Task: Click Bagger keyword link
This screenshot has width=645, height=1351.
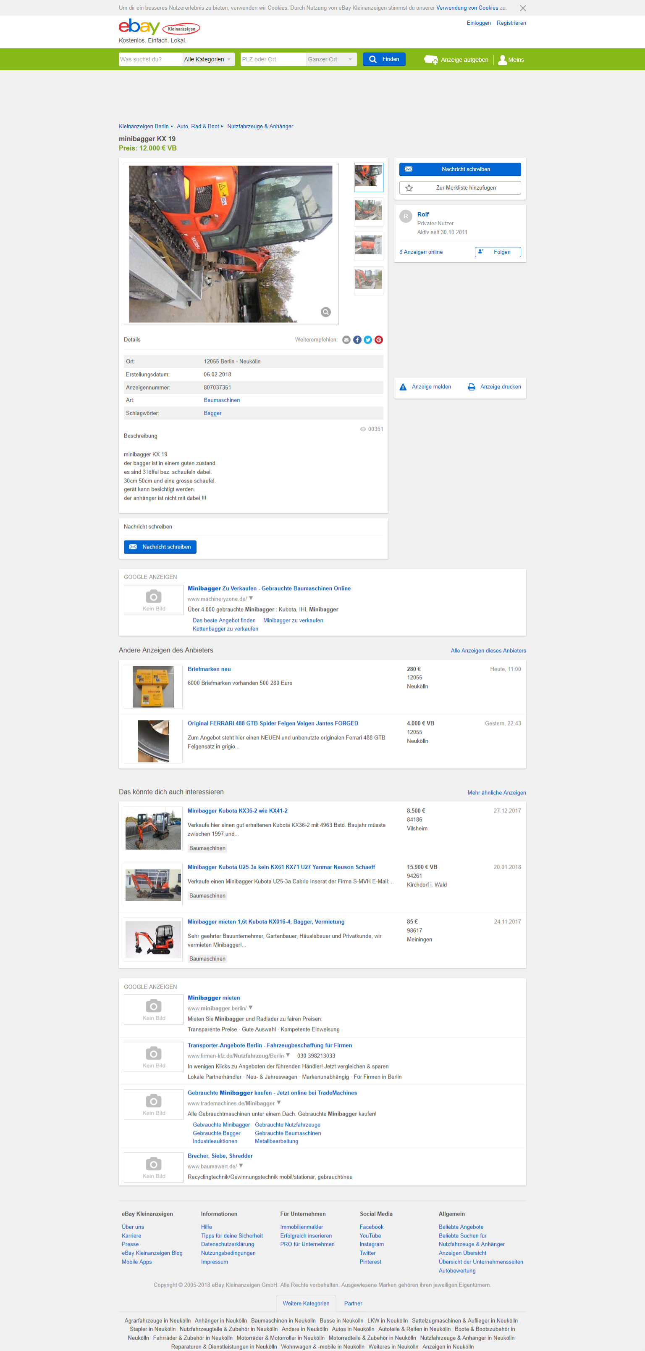Action: [212, 413]
